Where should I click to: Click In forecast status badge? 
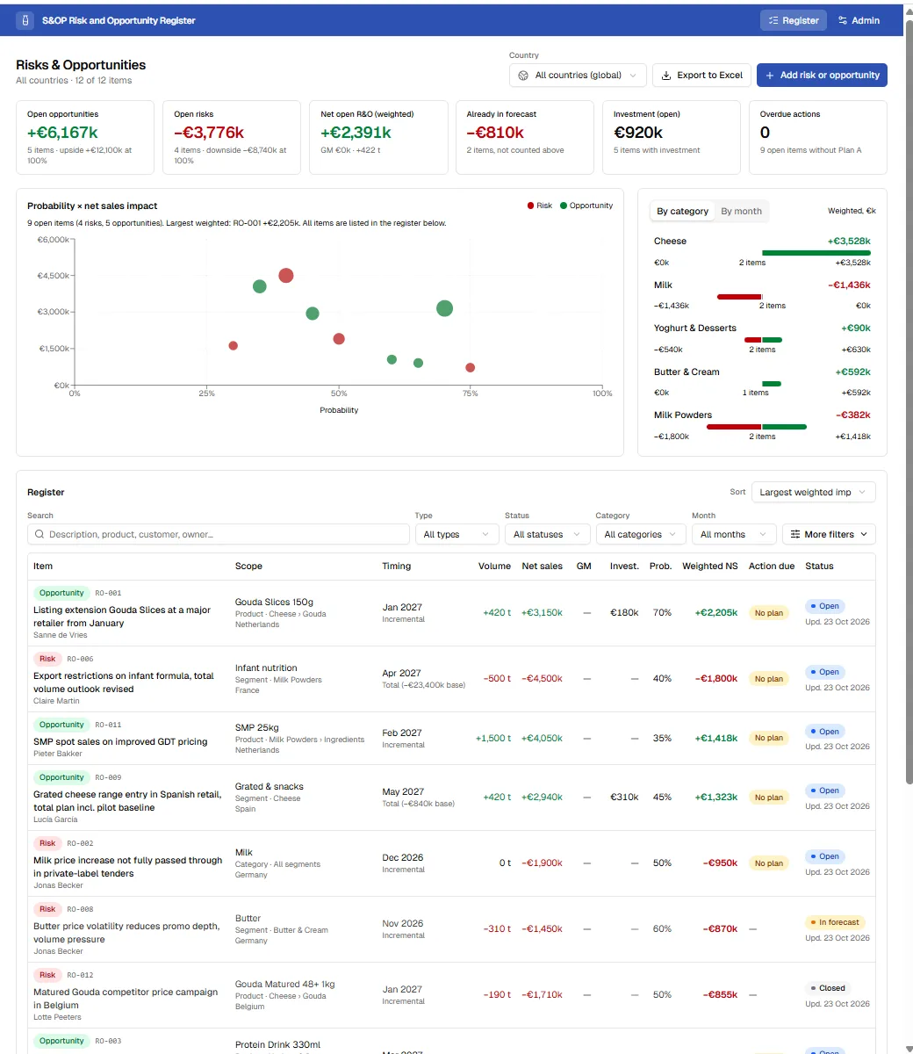(x=835, y=922)
